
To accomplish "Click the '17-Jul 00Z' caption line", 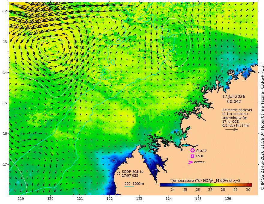I will 230,121.
